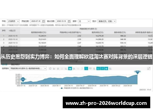Click the teal paint-bucket icon
This screenshot has width=153, height=111.
click(106, 68)
